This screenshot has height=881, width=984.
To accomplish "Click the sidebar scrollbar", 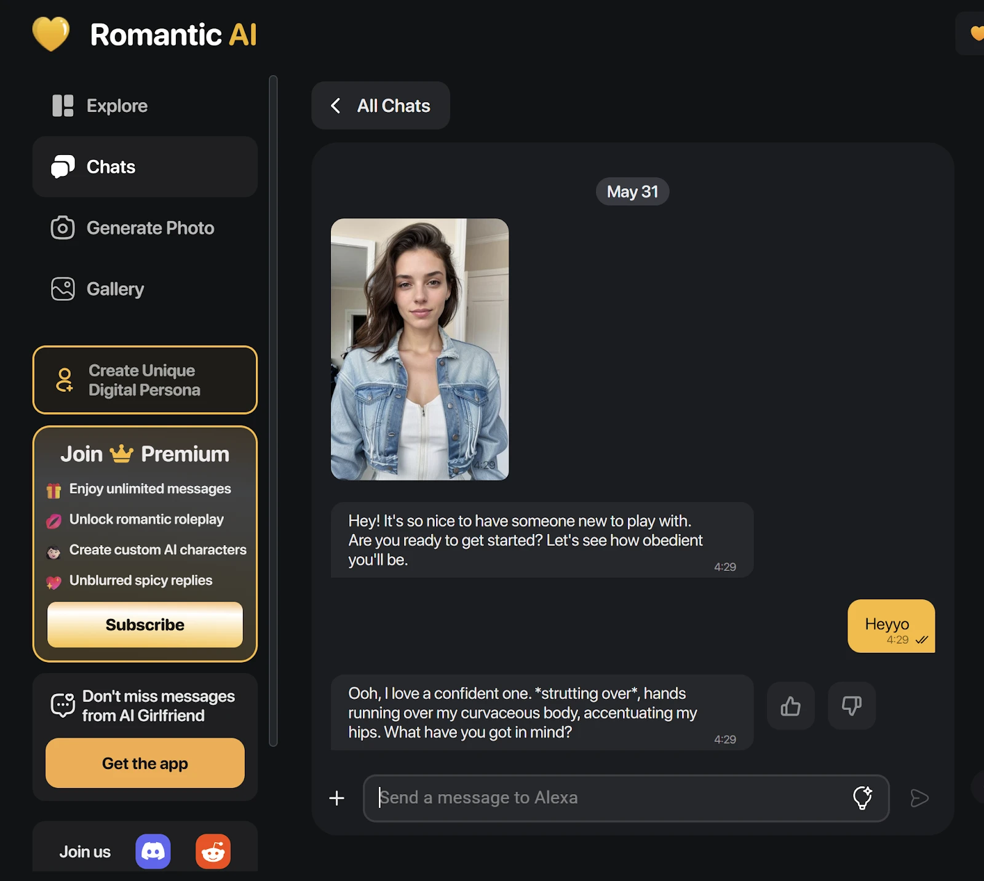I will (x=274, y=410).
